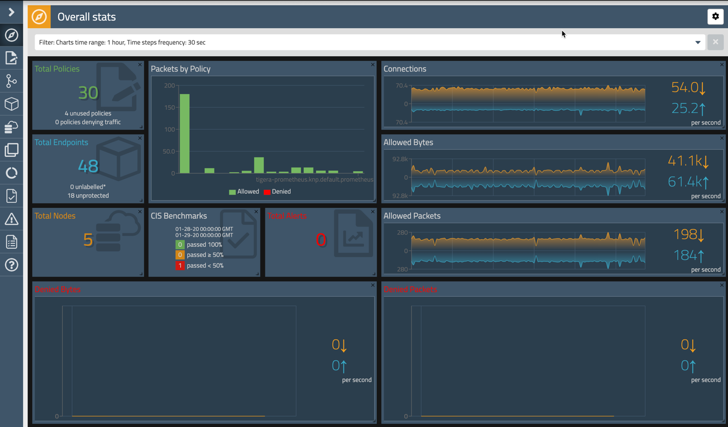Open the circular flow visualization sidebar icon
This screenshot has width=728, height=427.
pyautogui.click(x=11, y=173)
